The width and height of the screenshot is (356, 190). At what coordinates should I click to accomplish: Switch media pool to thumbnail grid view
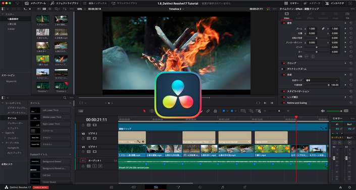tap(44, 9)
